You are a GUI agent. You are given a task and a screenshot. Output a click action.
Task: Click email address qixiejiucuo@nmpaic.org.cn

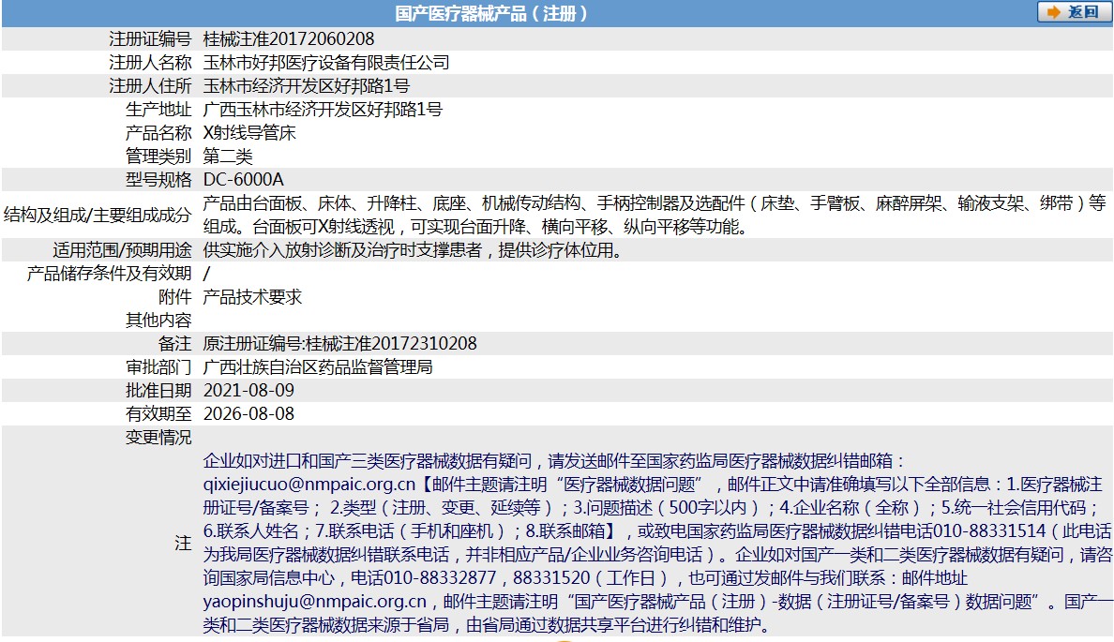309,485
